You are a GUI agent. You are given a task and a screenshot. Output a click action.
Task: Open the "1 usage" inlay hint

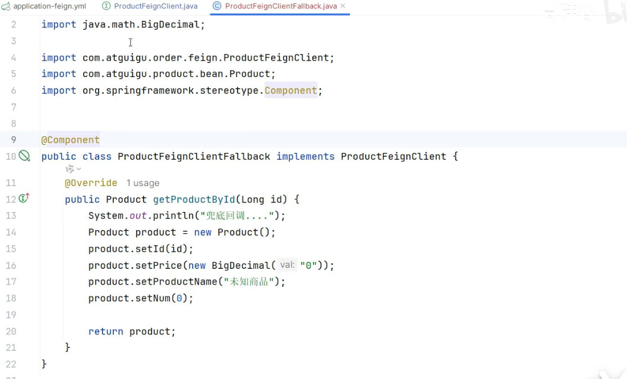coord(142,183)
